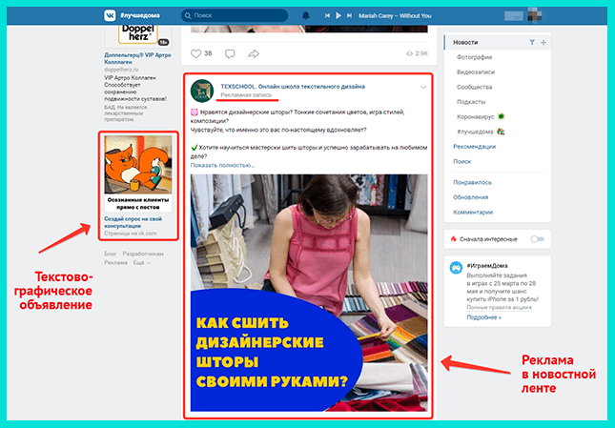The height and width of the screenshot is (428, 615).
Task: Open the Фотографии news filter
Action: tap(474, 57)
